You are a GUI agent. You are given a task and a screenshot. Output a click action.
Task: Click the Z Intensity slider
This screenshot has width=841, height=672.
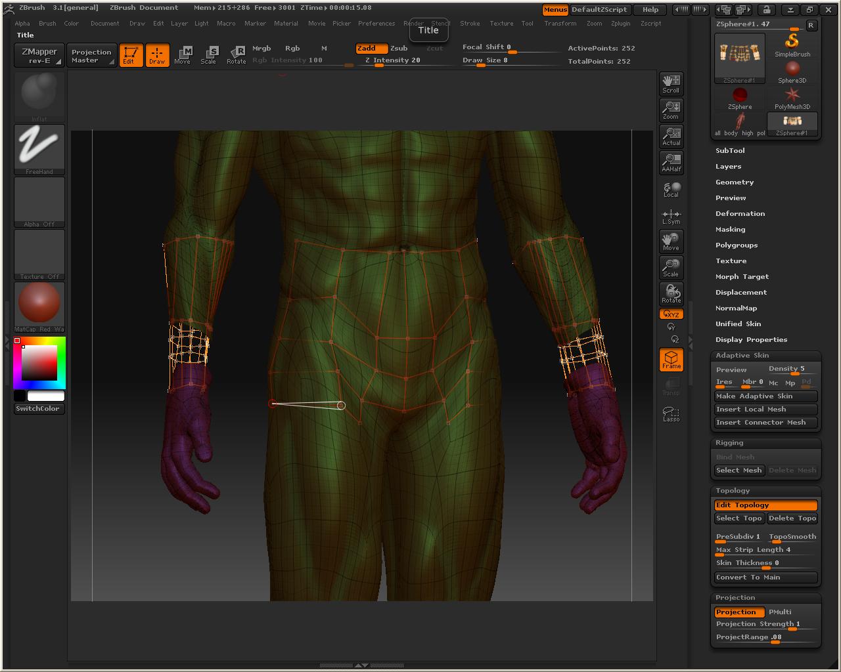[x=393, y=60]
